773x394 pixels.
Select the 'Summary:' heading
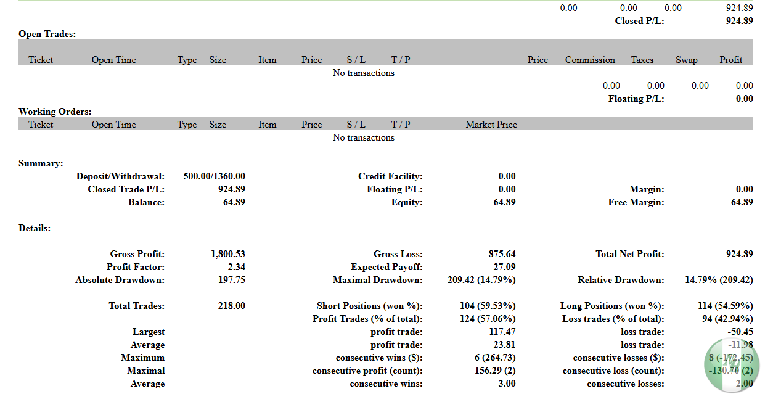click(41, 163)
